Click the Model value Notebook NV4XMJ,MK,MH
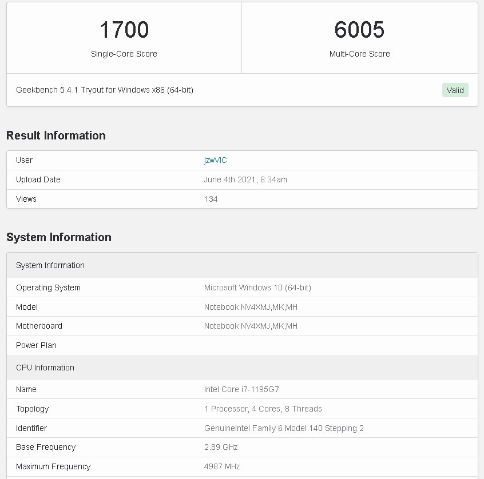The width and height of the screenshot is (484, 479). tap(251, 307)
